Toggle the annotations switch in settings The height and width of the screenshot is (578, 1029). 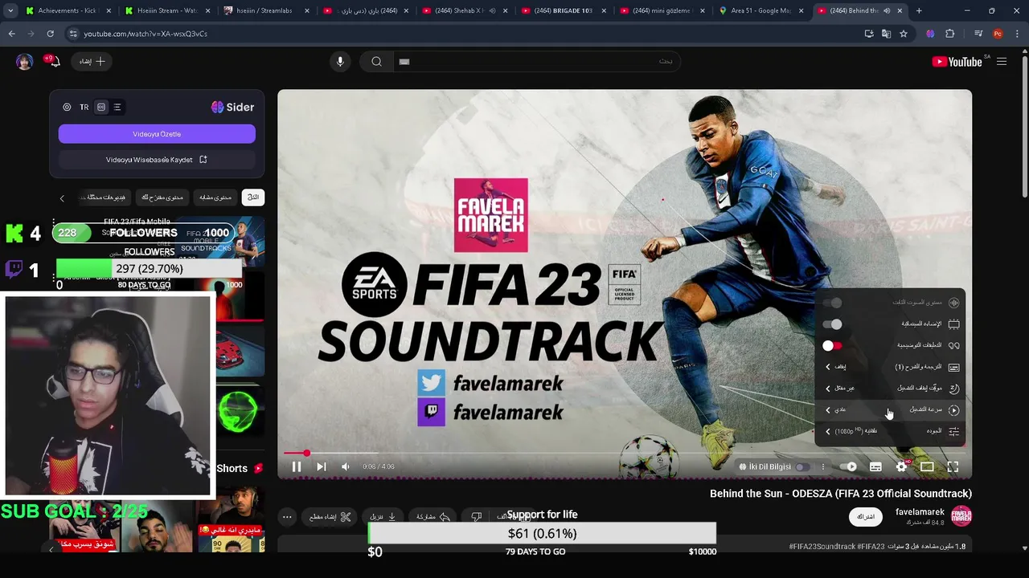click(832, 346)
